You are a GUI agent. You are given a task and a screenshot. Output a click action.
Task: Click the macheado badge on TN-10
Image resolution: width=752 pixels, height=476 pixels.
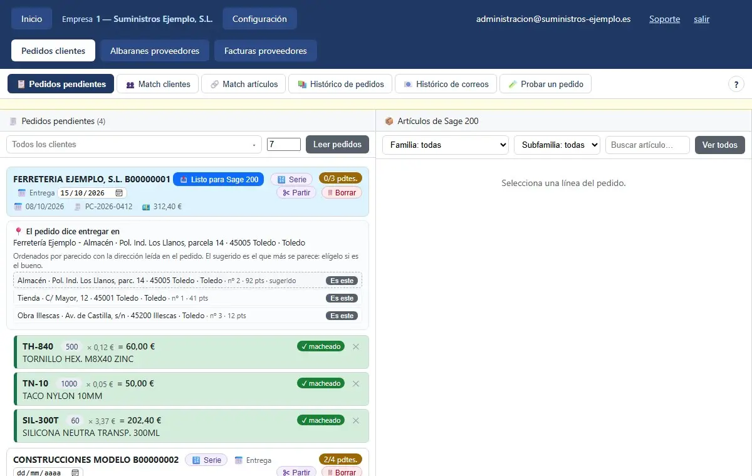(321, 383)
